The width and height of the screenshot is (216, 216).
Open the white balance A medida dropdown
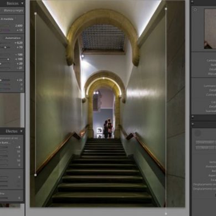coord(7,19)
